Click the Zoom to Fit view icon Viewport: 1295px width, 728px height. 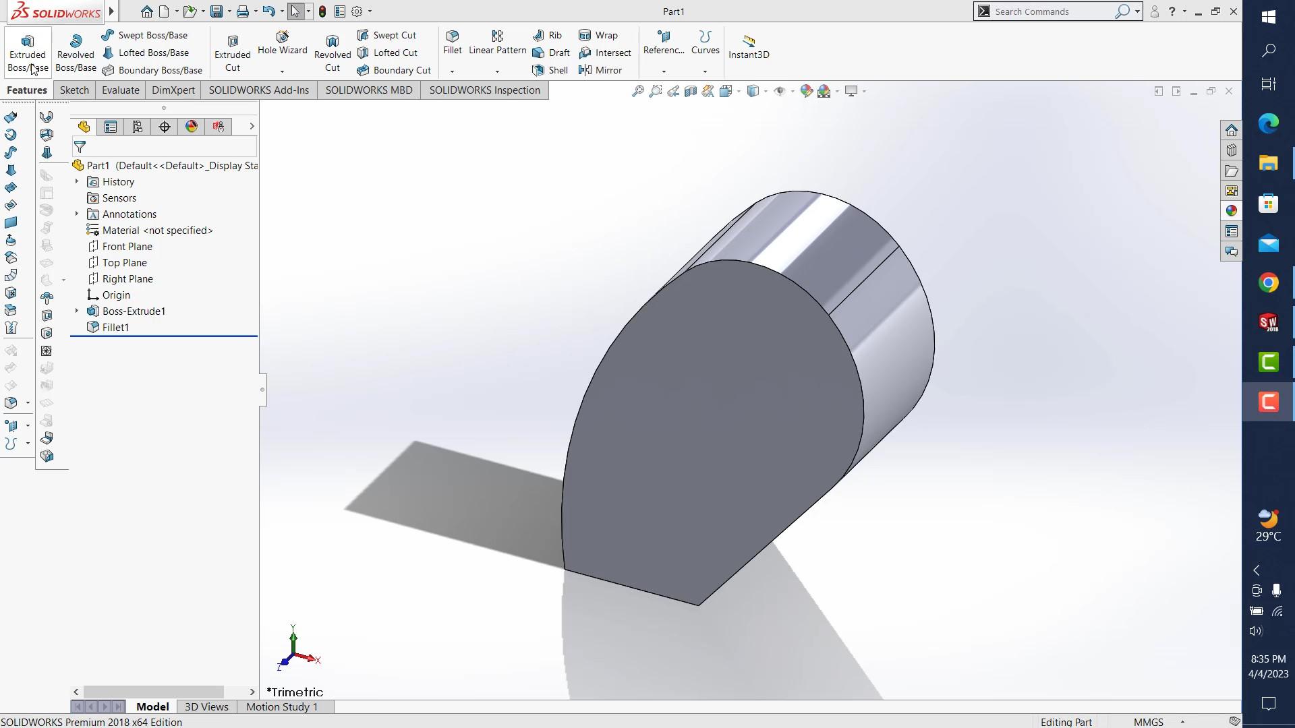tap(637, 90)
